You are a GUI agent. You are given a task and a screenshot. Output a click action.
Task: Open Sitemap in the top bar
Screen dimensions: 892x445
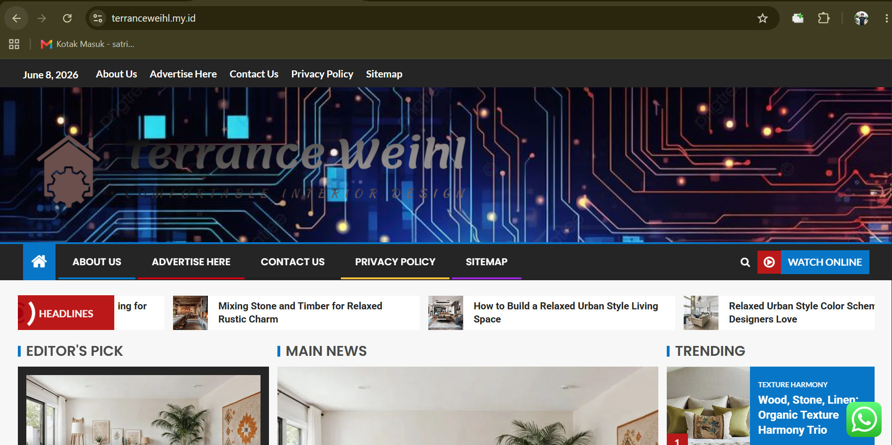(x=384, y=74)
